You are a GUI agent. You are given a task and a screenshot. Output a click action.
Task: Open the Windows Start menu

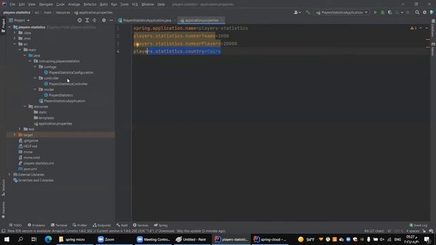[x=7, y=240]
